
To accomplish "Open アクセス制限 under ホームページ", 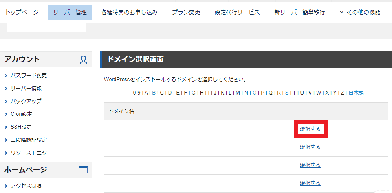I will pos(26,186).
